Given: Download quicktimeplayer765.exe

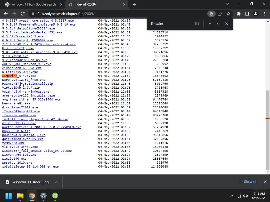Looking at the screenshot, I should [x=23, y=139].
